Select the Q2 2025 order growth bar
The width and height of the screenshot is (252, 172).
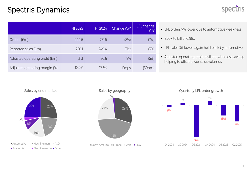click(x=237, y=113)
